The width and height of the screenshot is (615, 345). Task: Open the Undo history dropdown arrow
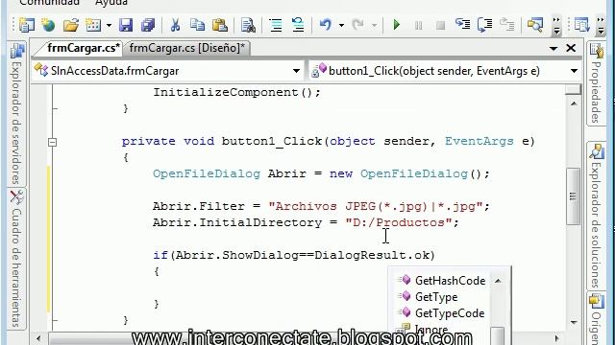click(x=342, y=26)
